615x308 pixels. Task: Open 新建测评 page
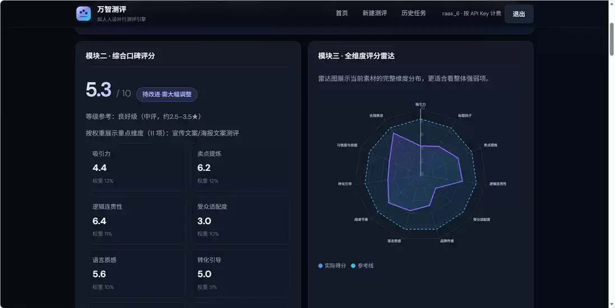pyautogui.click(x=375, y=13)
